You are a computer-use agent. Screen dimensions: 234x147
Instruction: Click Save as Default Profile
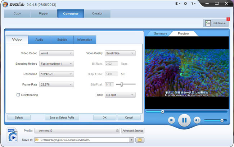click(62, 118)
